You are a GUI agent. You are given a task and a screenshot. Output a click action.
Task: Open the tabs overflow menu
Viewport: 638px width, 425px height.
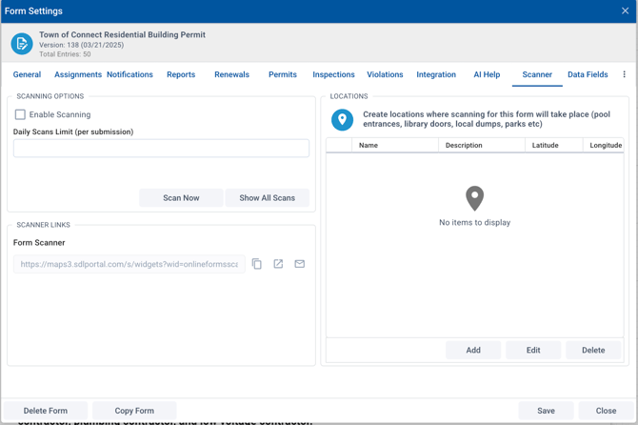(625, 74)
